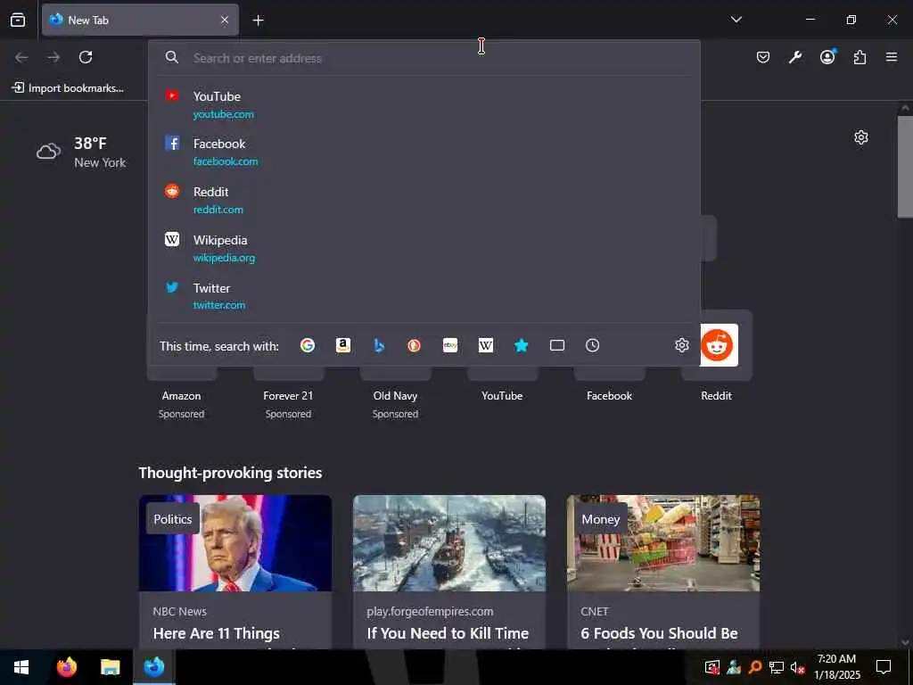Open the network tray icon

coord(777,667)
